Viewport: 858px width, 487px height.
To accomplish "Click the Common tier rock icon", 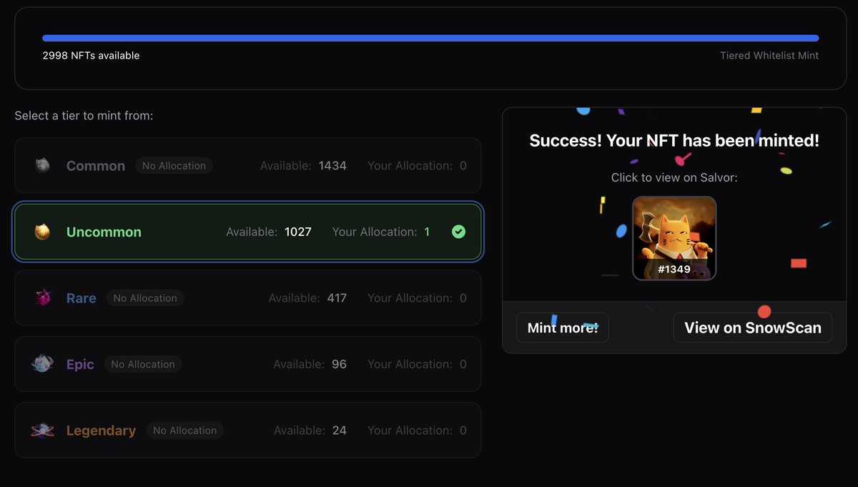I will (41, 165).
